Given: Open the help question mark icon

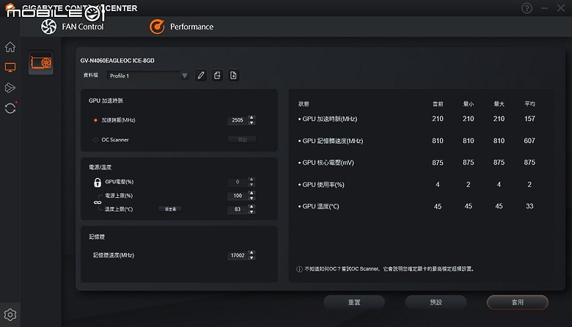Looking at the screenshot, I should click(527, 8).
